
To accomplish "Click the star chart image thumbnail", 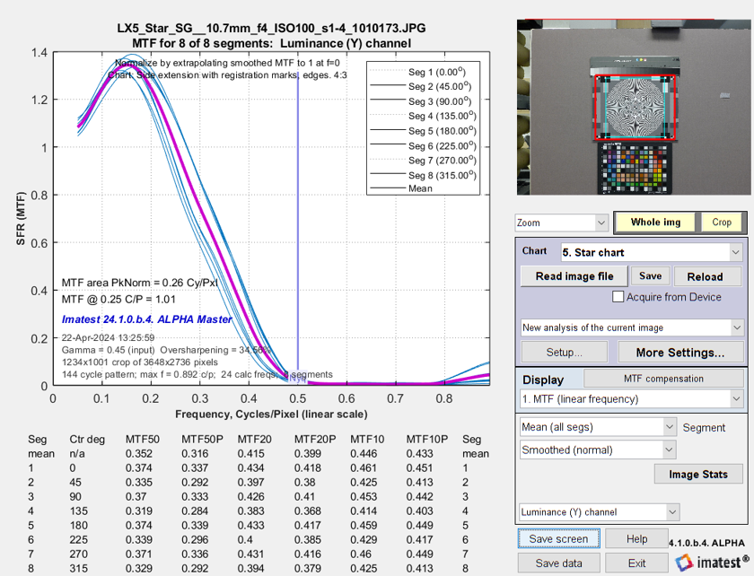I will 634,108.
